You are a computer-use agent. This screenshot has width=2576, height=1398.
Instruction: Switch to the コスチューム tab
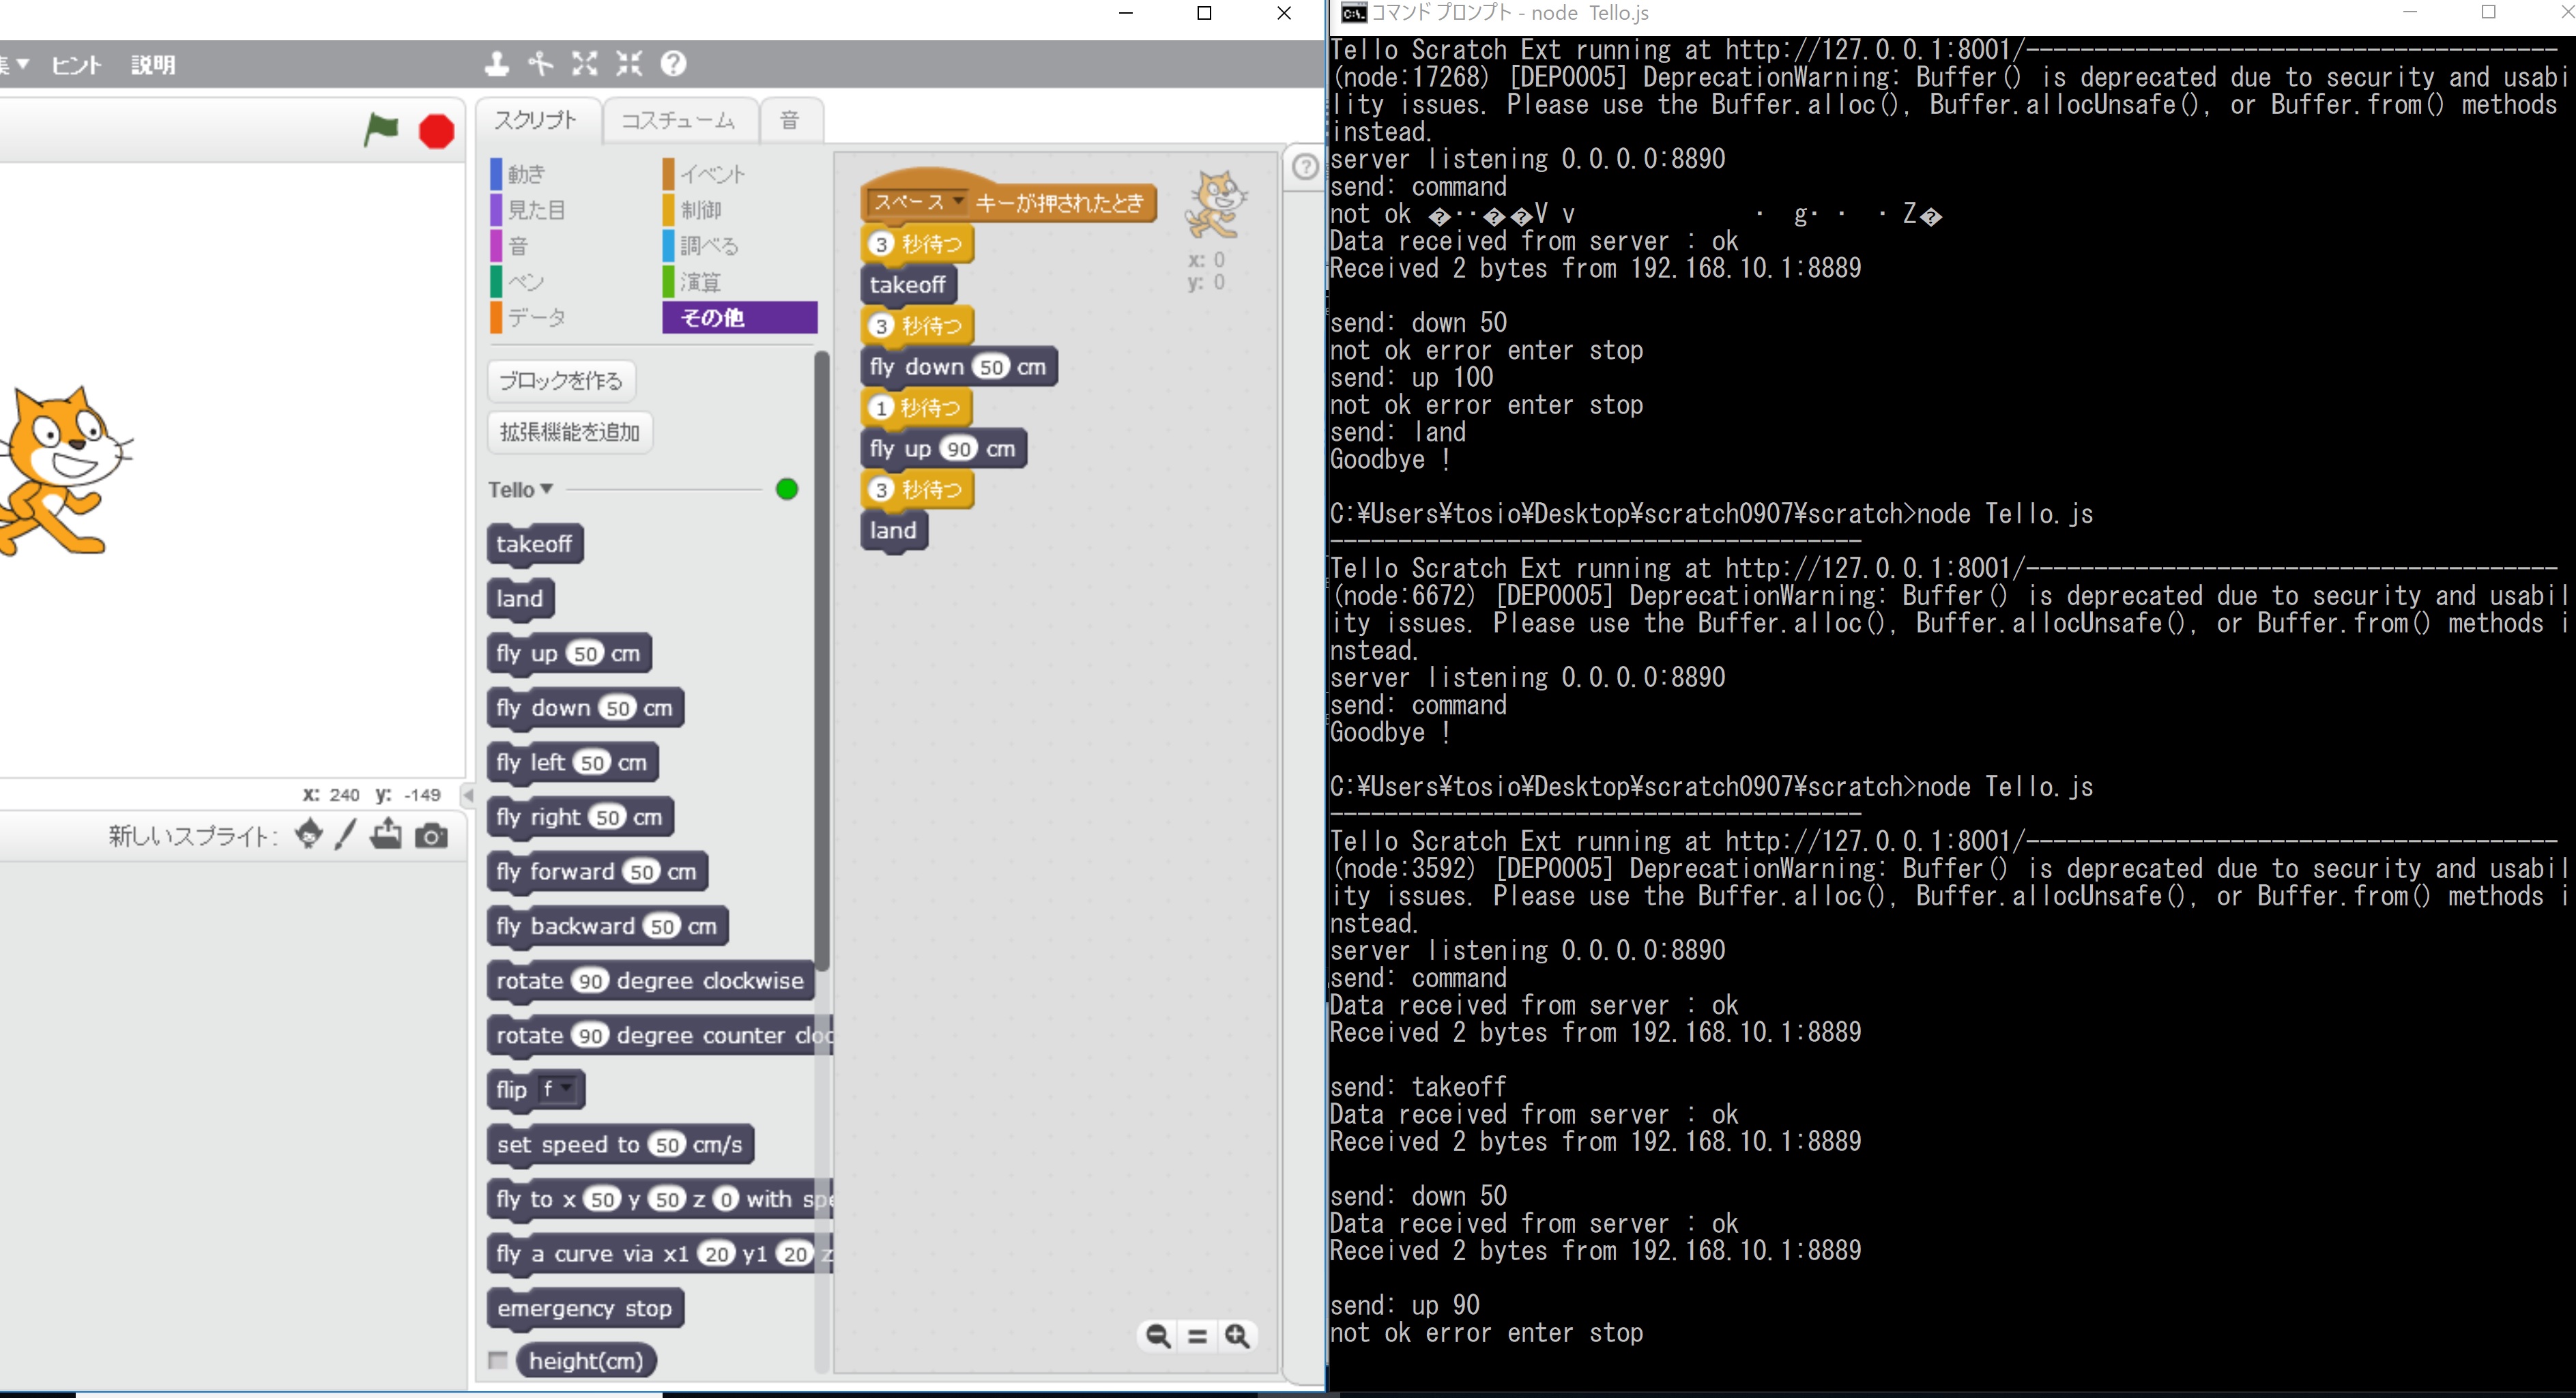tap(679, 119)
